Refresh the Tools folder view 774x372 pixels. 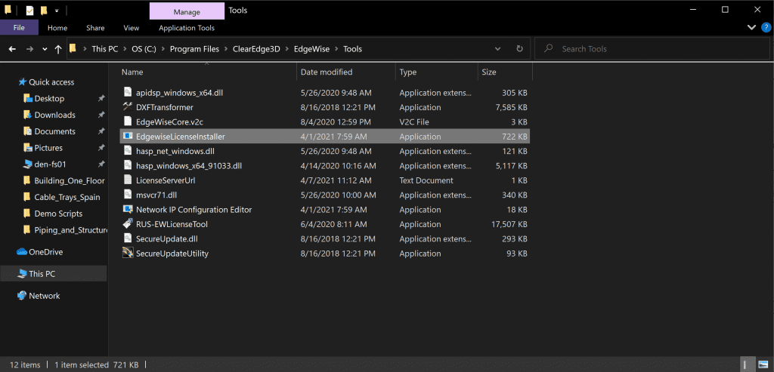(519, 49)
